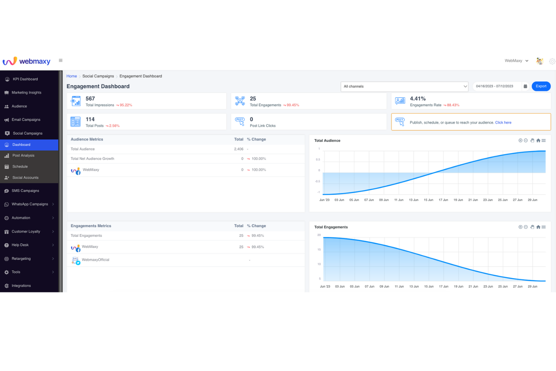Click the Total Audience value 2,406
556x371 pixels.
click(239, 149)
